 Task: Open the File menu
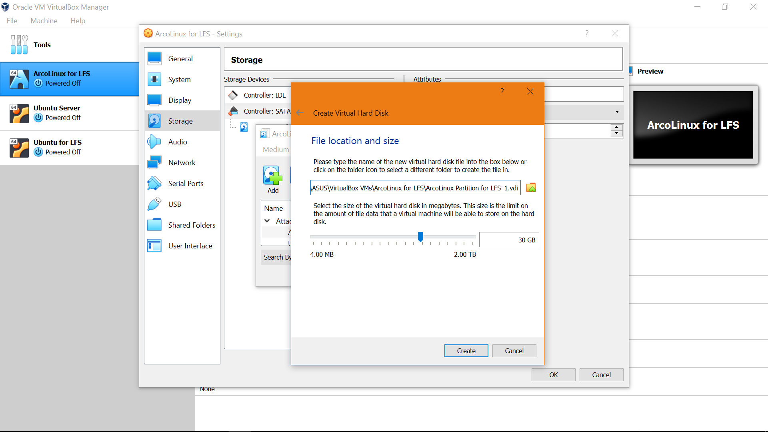point(12,21)
